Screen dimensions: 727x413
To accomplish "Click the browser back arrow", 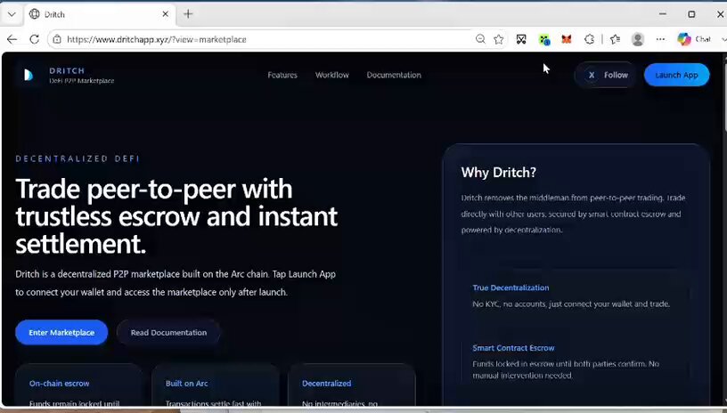I will pos(12,39).
